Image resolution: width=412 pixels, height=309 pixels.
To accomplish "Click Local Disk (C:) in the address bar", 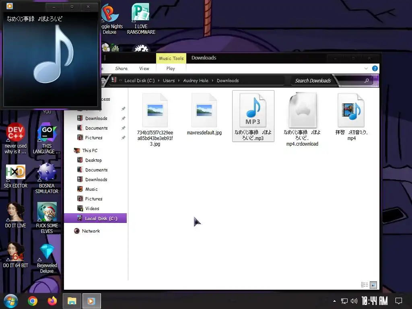I will click(x=140, y=80).
